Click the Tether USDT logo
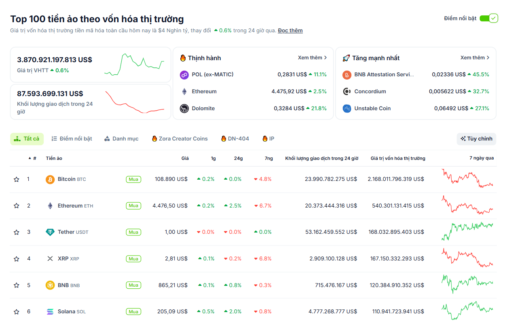Screen dimensions: 505x321 (x=49, y=232)
